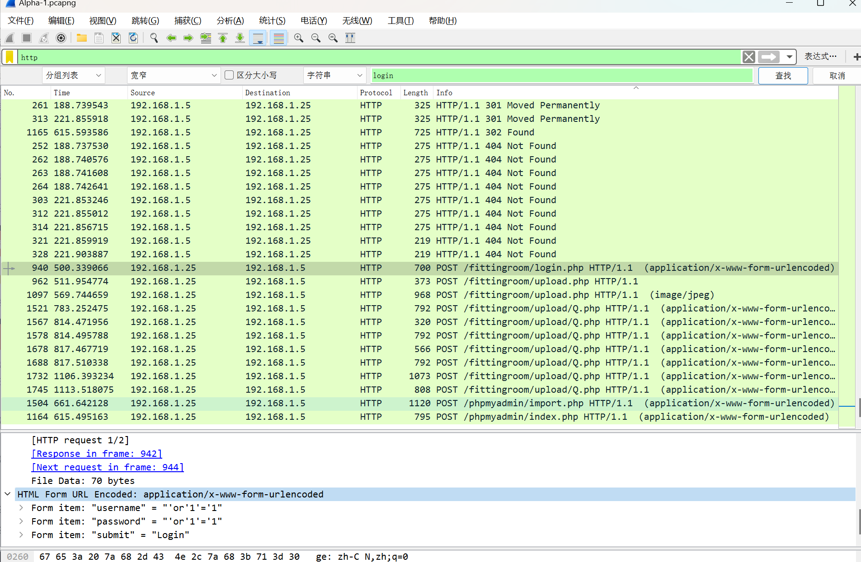
Task: Open the 编辑(E) menu
Action: coord(61,21)
